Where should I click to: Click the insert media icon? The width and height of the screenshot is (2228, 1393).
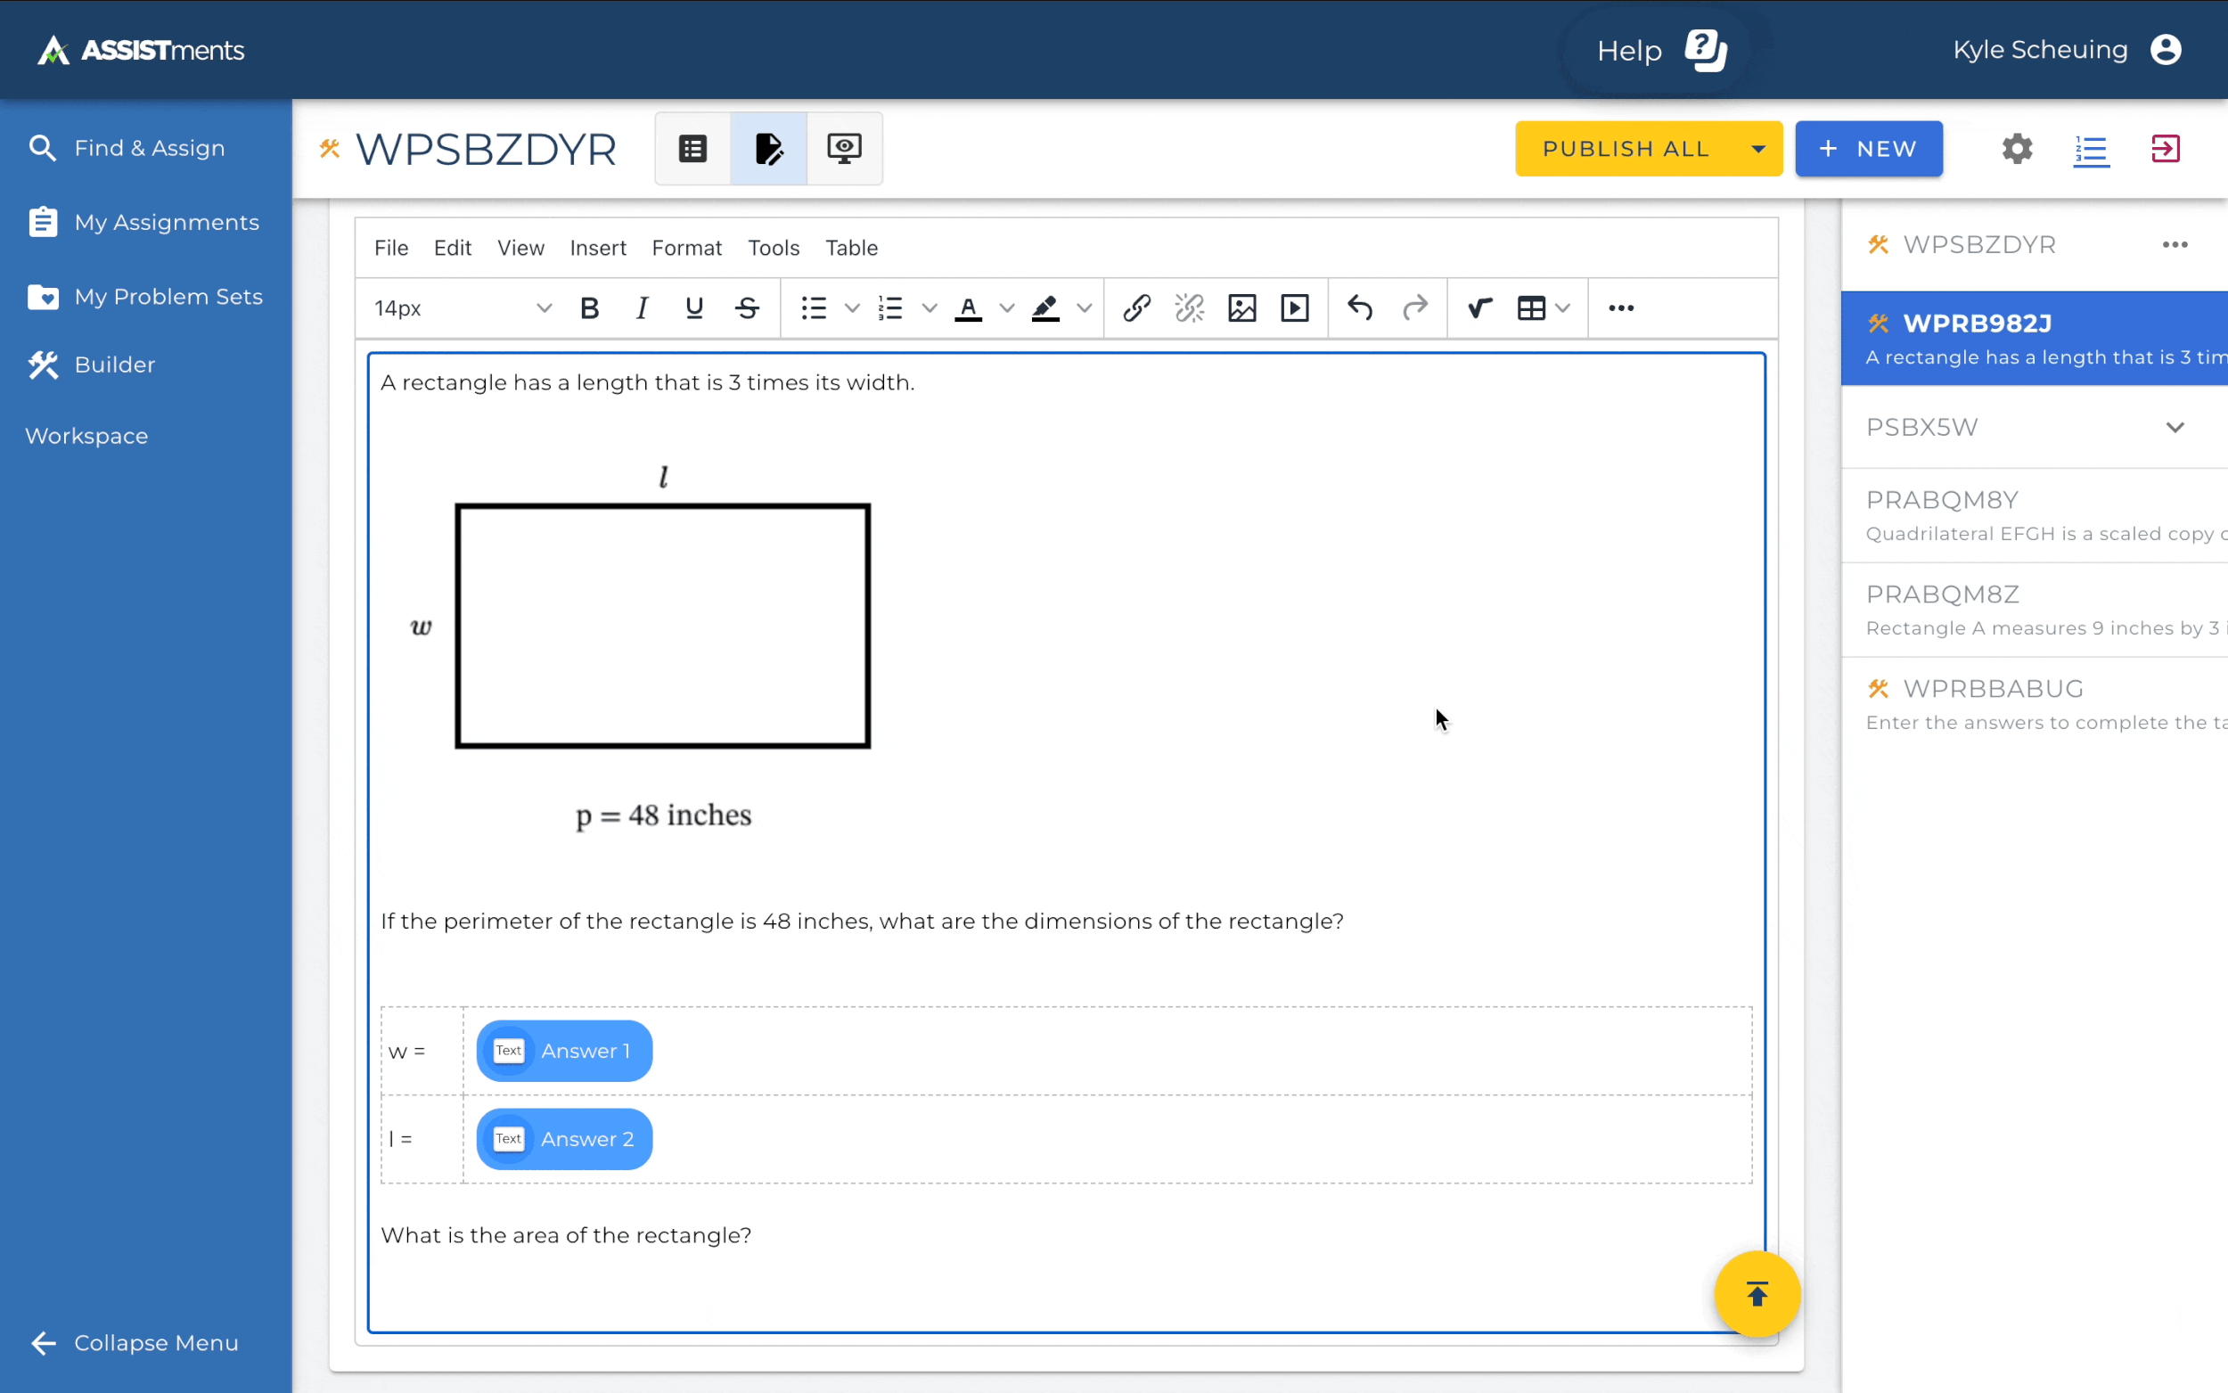click(1294, 307)
